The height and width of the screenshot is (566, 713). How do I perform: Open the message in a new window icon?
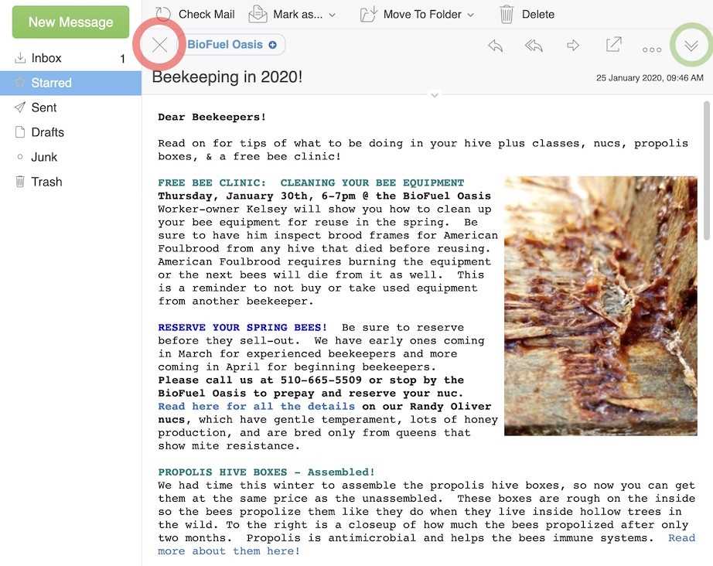[613, 46]
